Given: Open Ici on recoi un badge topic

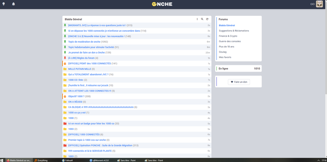Looking at the screenshot, I should 91,123.
